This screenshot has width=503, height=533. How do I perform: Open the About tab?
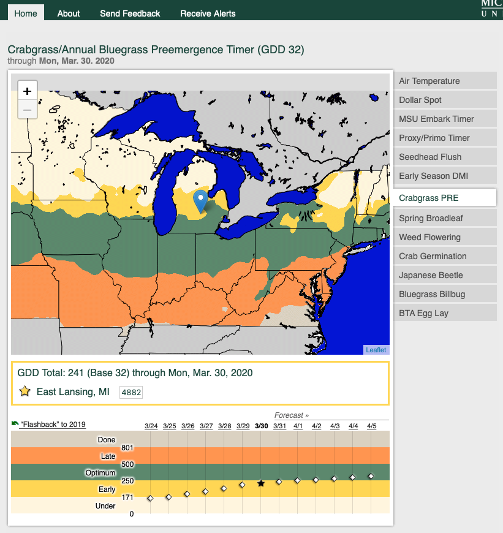69,13
